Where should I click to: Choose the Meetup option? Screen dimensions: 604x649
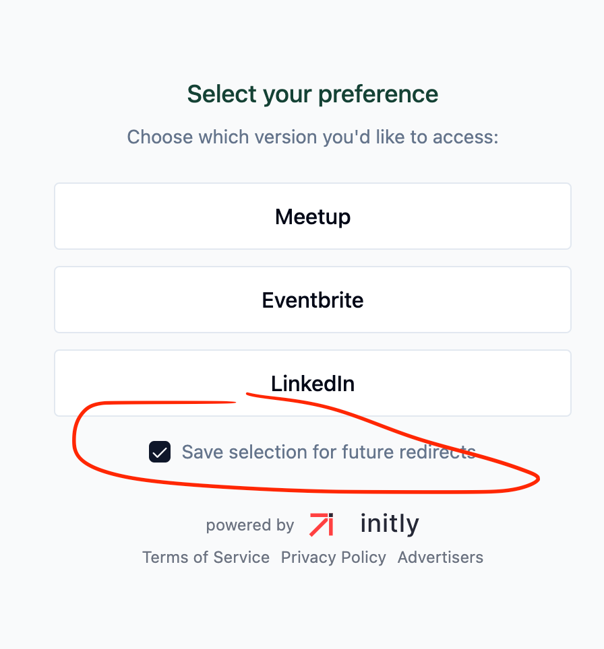pos(313,216)
